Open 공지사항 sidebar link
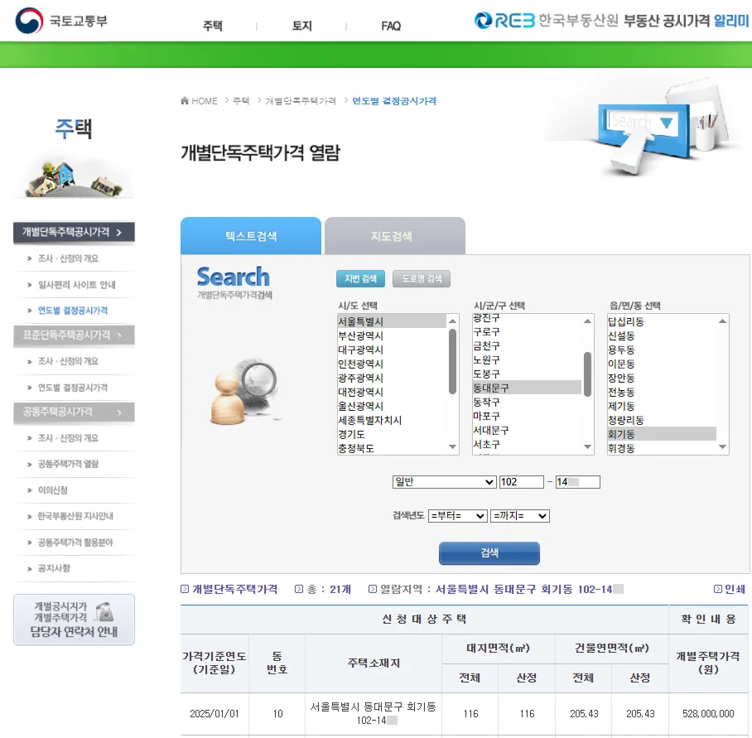Viewport: 752px width, 738px height. 54,568
